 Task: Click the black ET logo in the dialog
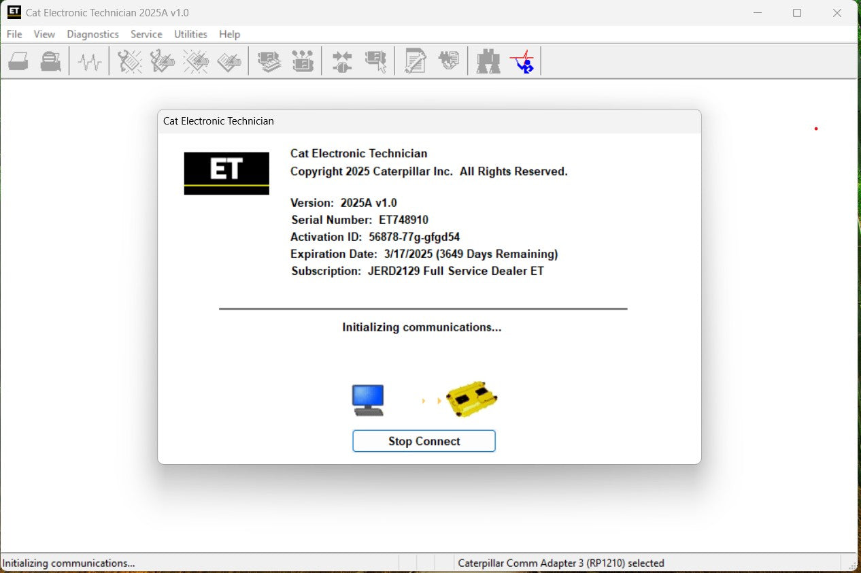(x=226, y=174)
